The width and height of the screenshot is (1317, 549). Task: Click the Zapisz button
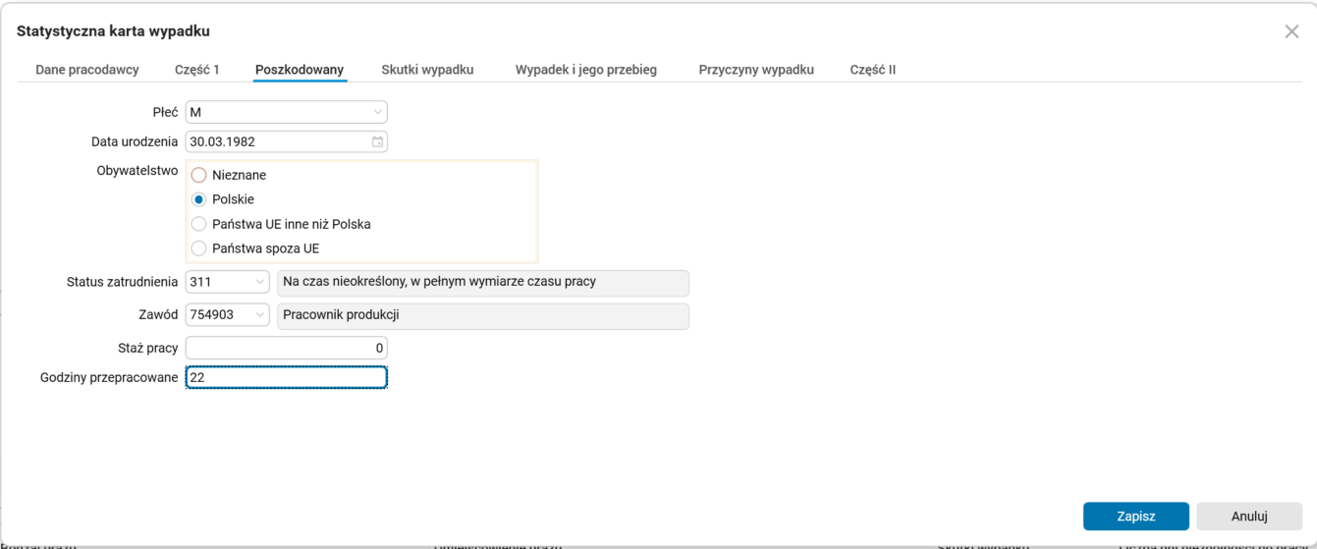[1135, 517]
